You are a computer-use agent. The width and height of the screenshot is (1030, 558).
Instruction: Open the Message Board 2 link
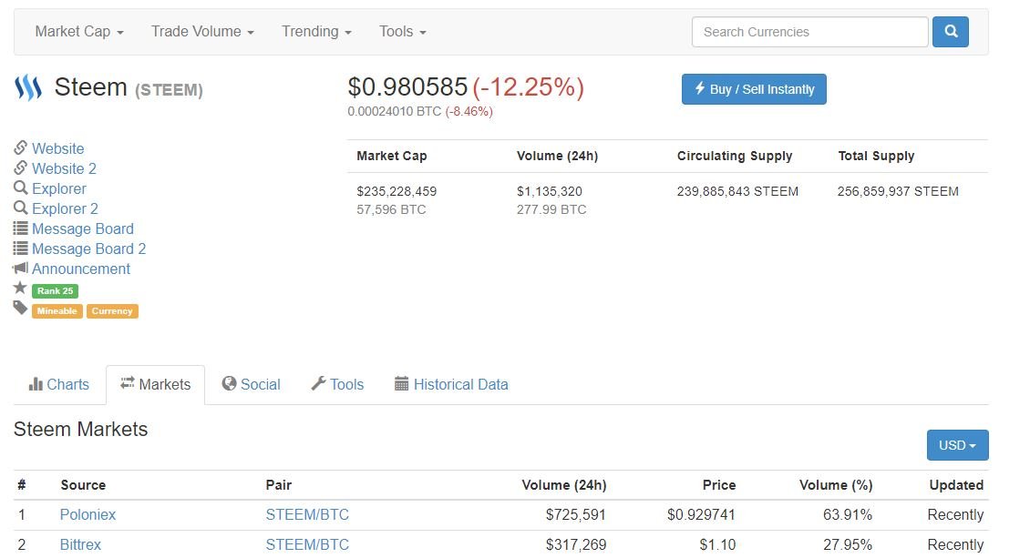(x=88, y=249)
